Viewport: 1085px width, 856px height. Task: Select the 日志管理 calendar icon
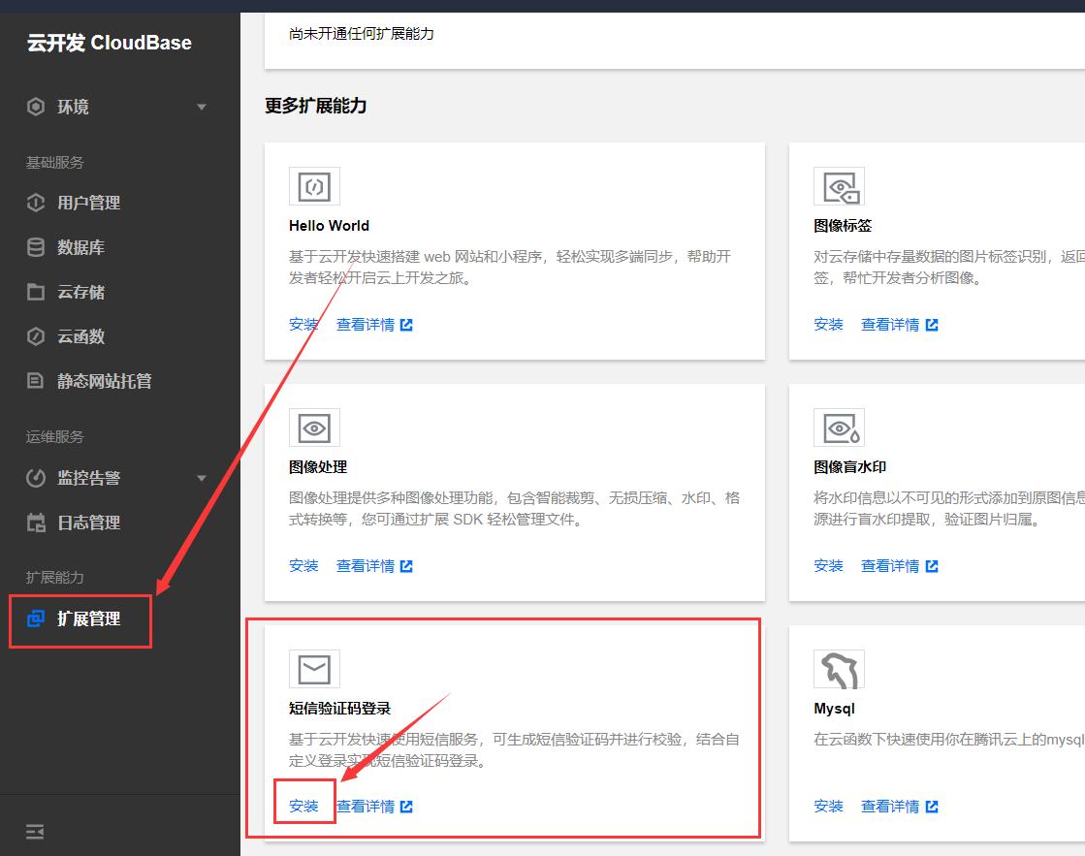pyautogui.click(x=36, y=522)
